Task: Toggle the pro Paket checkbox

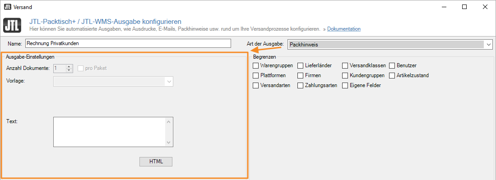Action: pos(80,68)
